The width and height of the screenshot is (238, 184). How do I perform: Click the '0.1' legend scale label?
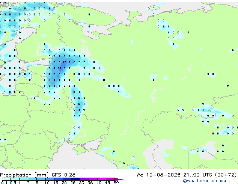[x=4, y=182]
